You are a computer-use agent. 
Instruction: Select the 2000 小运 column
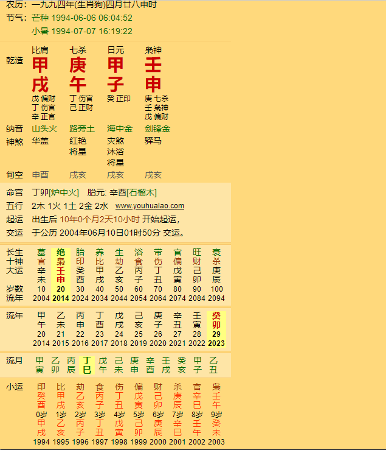click(x=158, y=414)
